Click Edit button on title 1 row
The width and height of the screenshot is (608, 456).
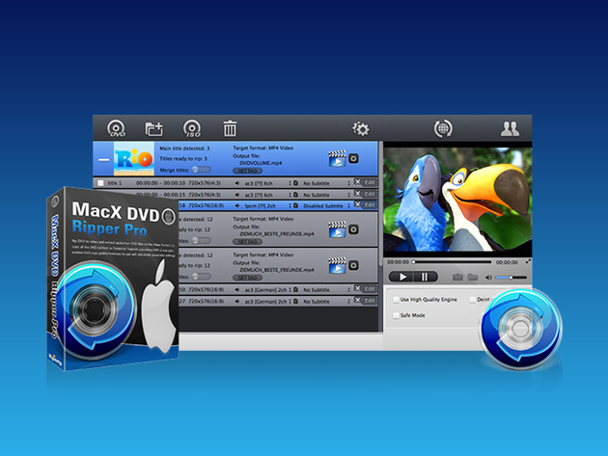coord(369,181)
